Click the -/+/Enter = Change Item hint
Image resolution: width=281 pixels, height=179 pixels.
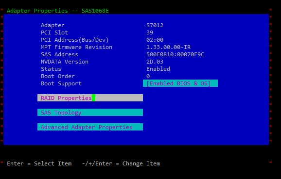pyautogui.click(x=121, y=163)
